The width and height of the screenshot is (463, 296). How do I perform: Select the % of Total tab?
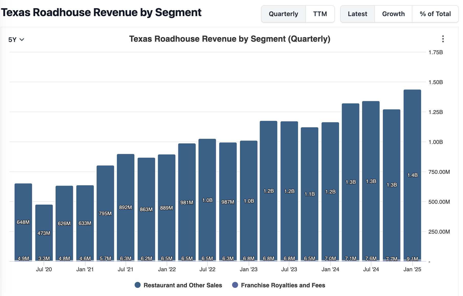435,14
